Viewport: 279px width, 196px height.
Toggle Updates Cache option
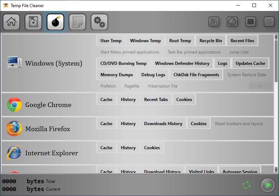click(251, 63)
